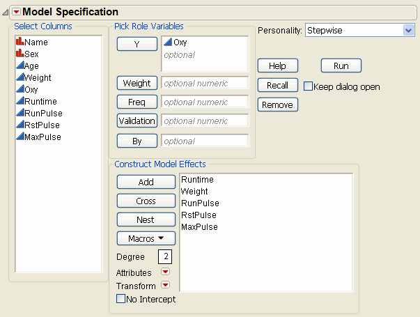Open the Attributes red triangle menu
This screenshot has height=317, width=420.
coord(165,272)
